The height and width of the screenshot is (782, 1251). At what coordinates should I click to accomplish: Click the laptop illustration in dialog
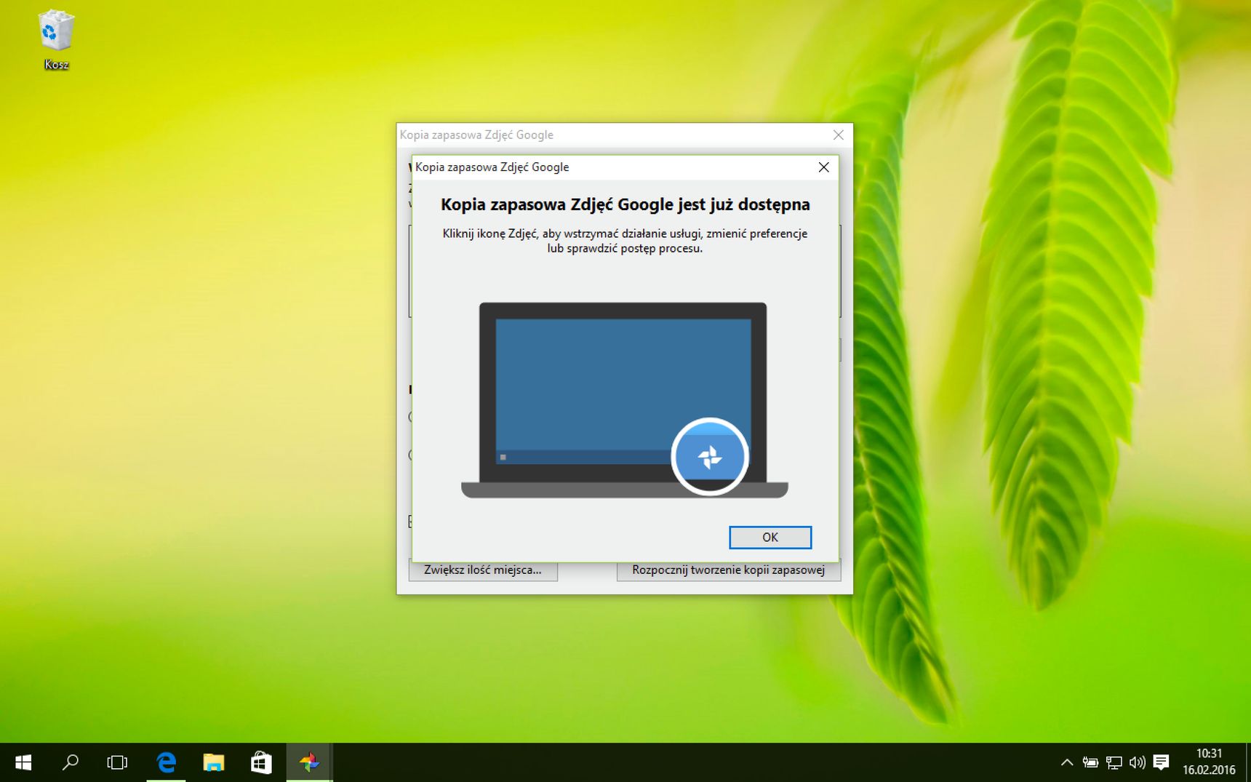(x=624, y=400)
